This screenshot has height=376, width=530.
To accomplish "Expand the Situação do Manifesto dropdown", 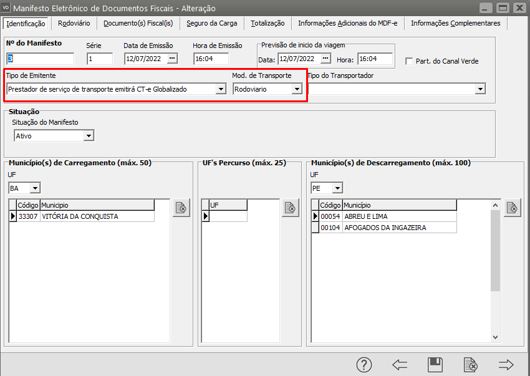I will [89, 136].
